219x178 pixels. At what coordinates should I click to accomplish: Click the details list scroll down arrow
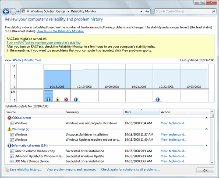click(x=212, y=162)
